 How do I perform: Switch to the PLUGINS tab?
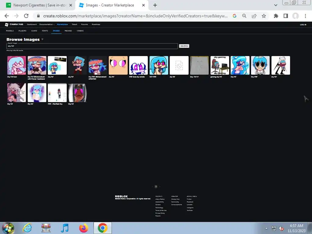point(22,31)
